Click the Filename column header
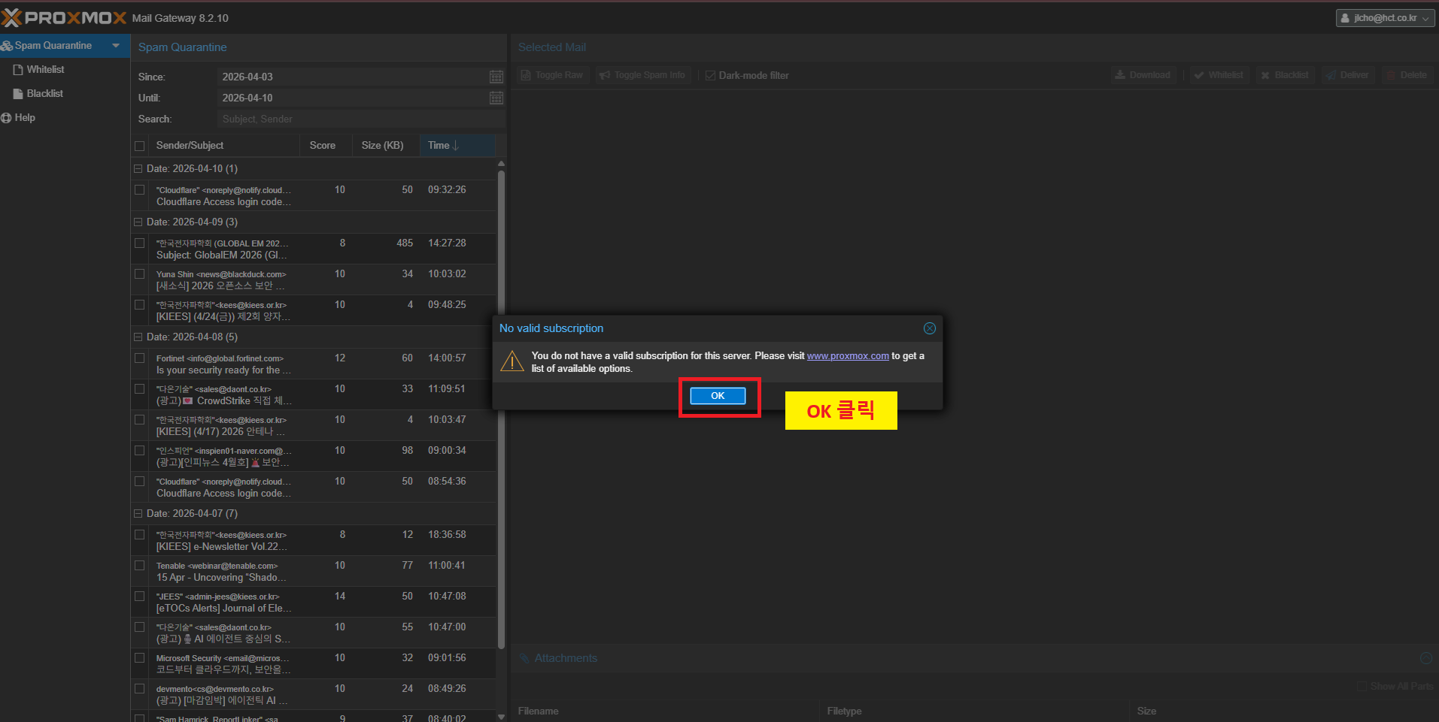This screenshot has height=722, width=1439. 665,711
